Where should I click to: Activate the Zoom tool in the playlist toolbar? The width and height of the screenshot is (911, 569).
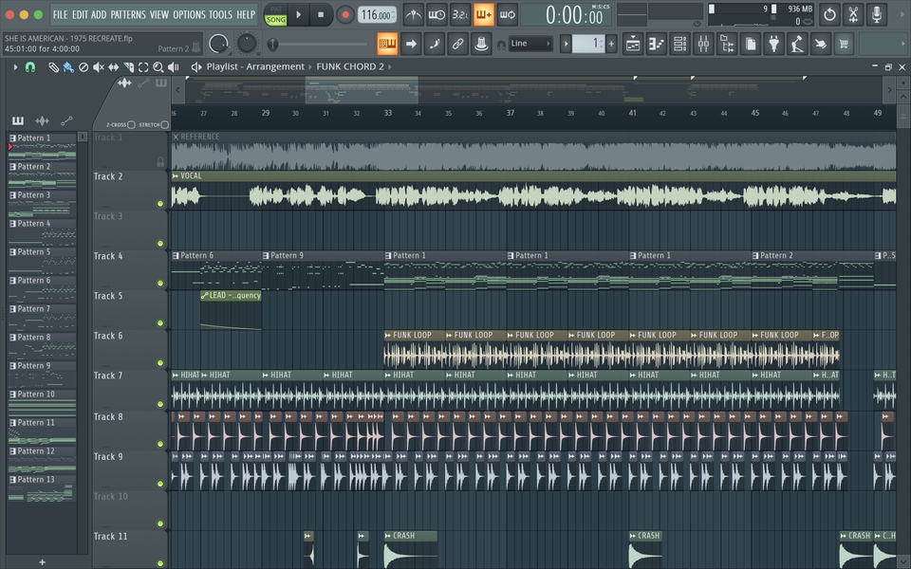(x=157, y=66)
